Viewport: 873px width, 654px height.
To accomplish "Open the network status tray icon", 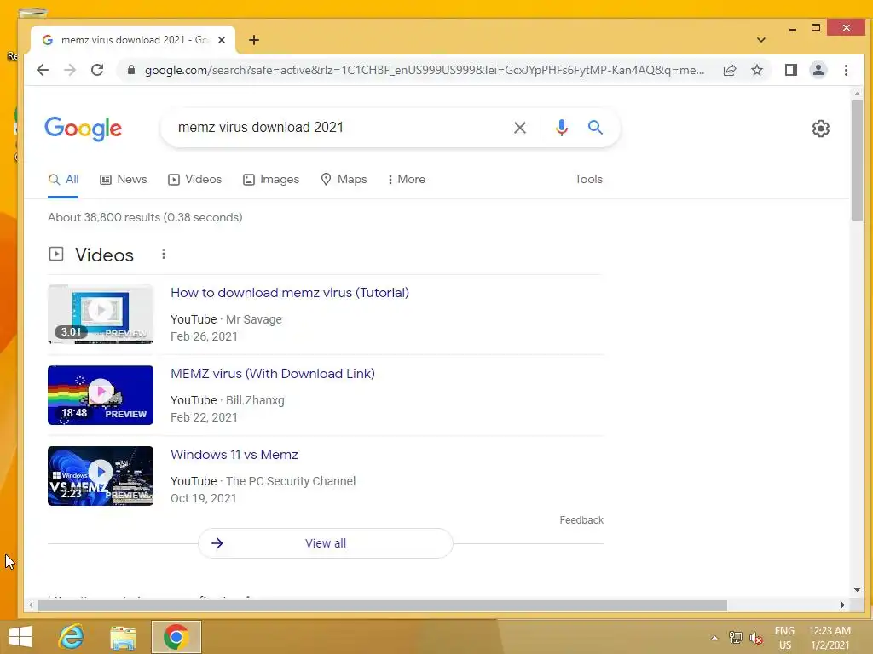I will (x=736, y=638).
